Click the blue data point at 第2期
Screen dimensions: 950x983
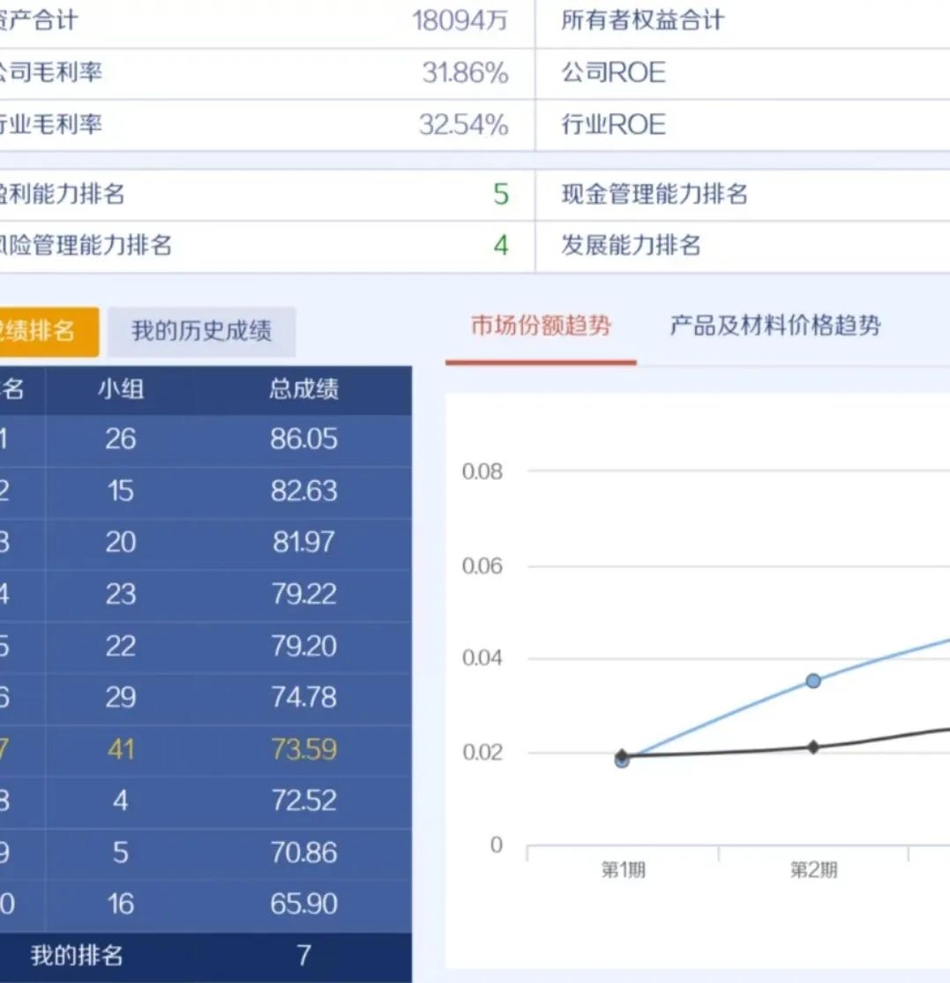[813, 680]
